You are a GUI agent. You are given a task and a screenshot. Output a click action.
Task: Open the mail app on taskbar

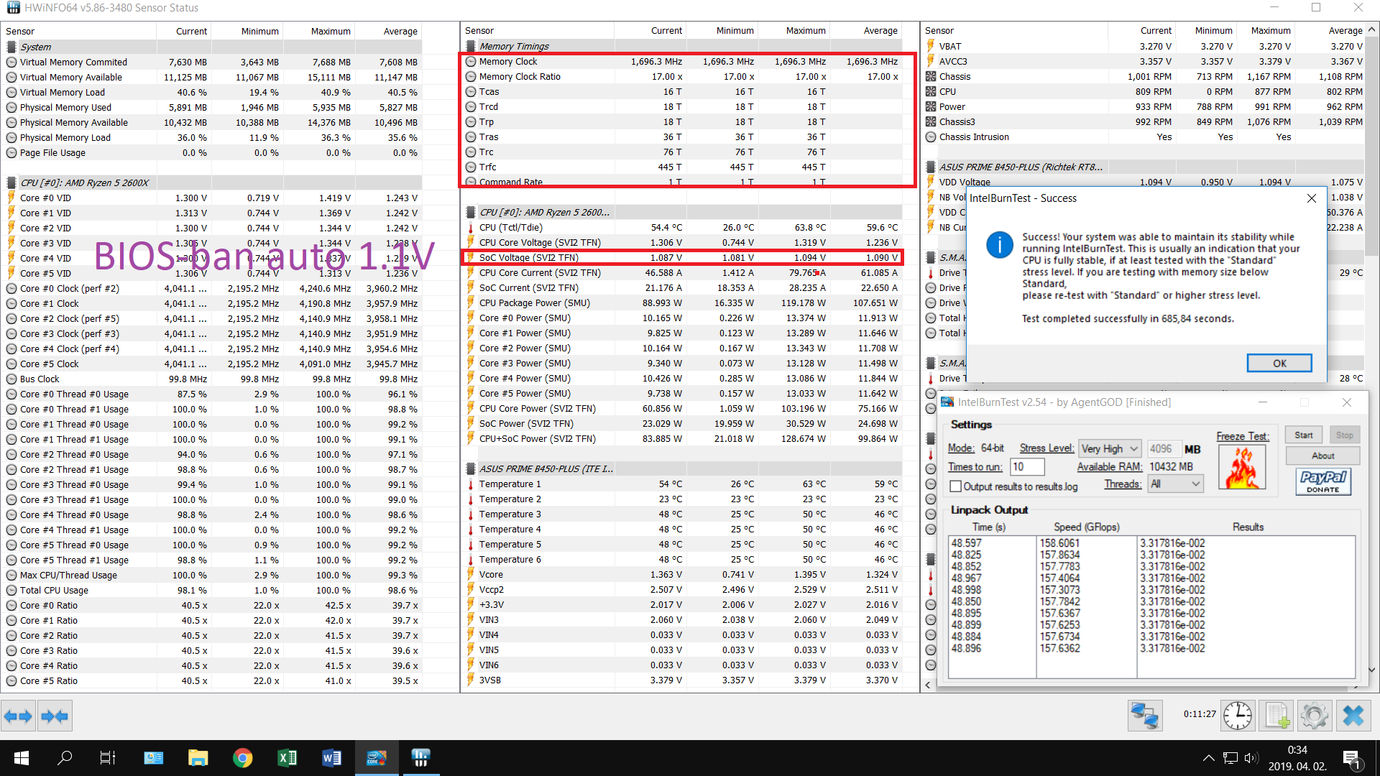pyautogui.click(x=153, y=758)
